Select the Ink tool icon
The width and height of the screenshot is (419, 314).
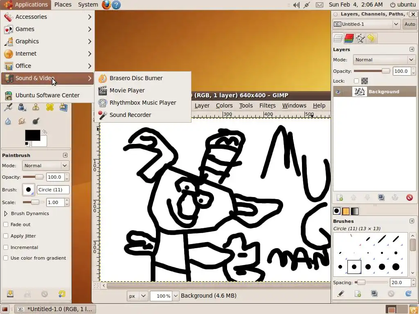tap(22, 108)
